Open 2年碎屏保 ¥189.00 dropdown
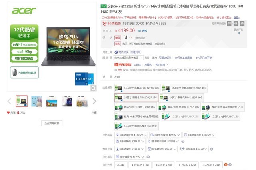 (x=130, y=141)
